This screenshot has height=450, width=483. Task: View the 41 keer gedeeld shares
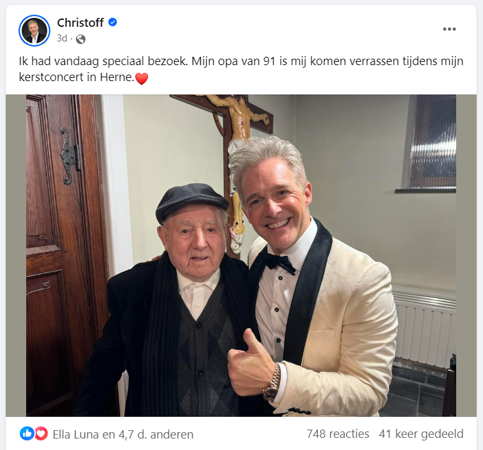(421, 433)
